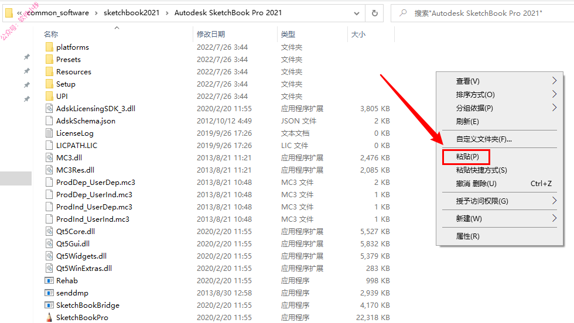
Task: Click the Qt5Widgets.dll file icon
Action: (x=49, y=256)
